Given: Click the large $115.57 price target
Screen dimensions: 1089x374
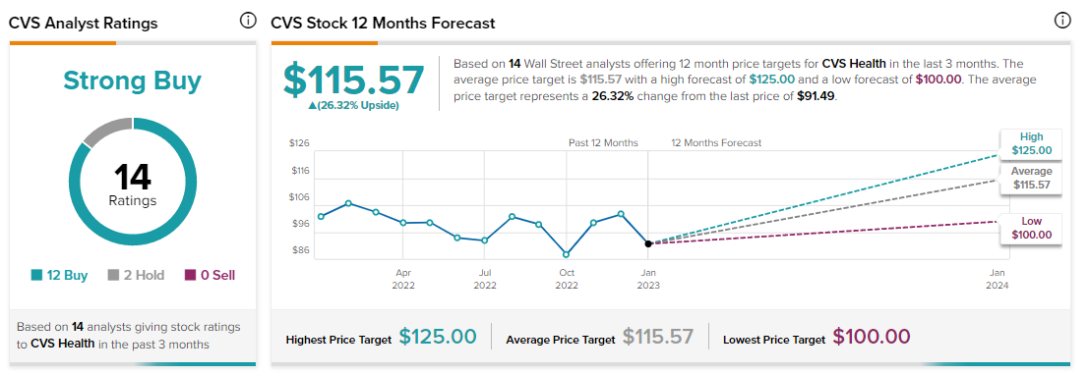Looking at the screenshot, I should (x=353, y=80).
